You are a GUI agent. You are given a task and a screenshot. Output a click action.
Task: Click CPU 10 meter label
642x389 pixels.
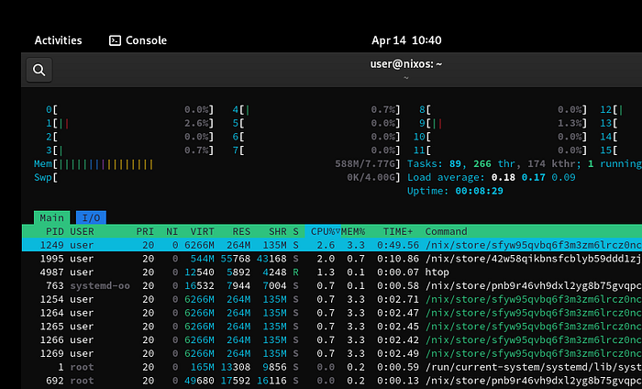[419, 137]
